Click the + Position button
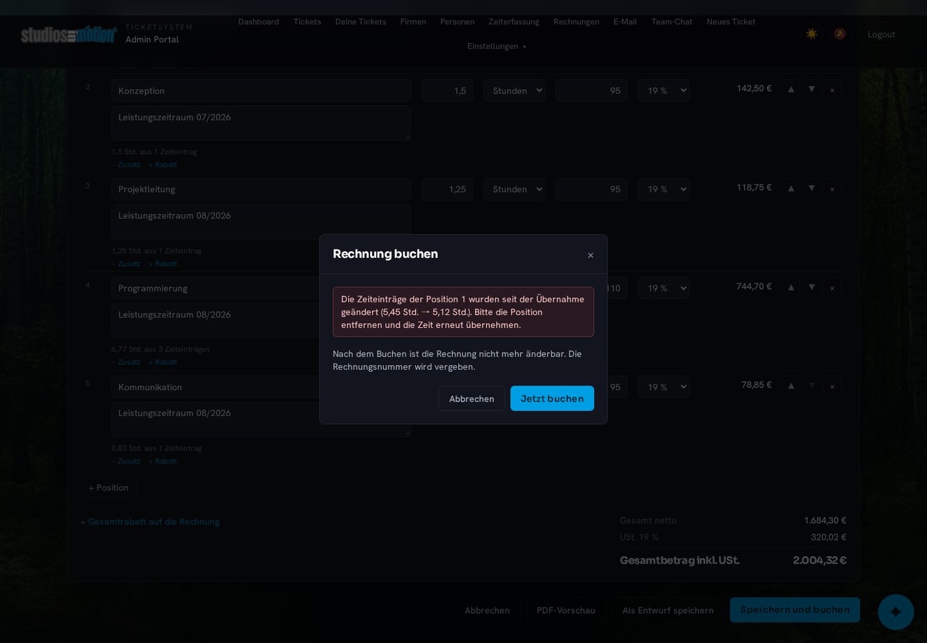 tap(109, 488)
